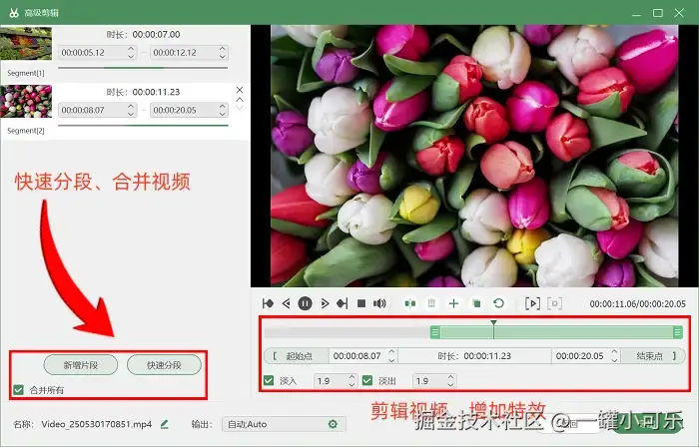Screen dimensions: 699x447
Task: Click the Segment[1] progress bar
Action: point(143,68)
